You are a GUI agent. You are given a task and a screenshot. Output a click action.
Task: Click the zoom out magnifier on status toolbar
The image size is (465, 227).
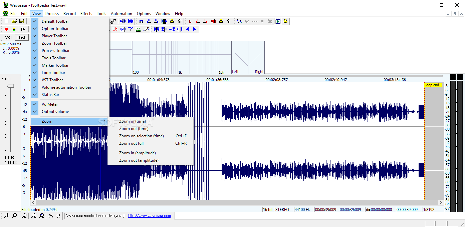pos(14,216)
